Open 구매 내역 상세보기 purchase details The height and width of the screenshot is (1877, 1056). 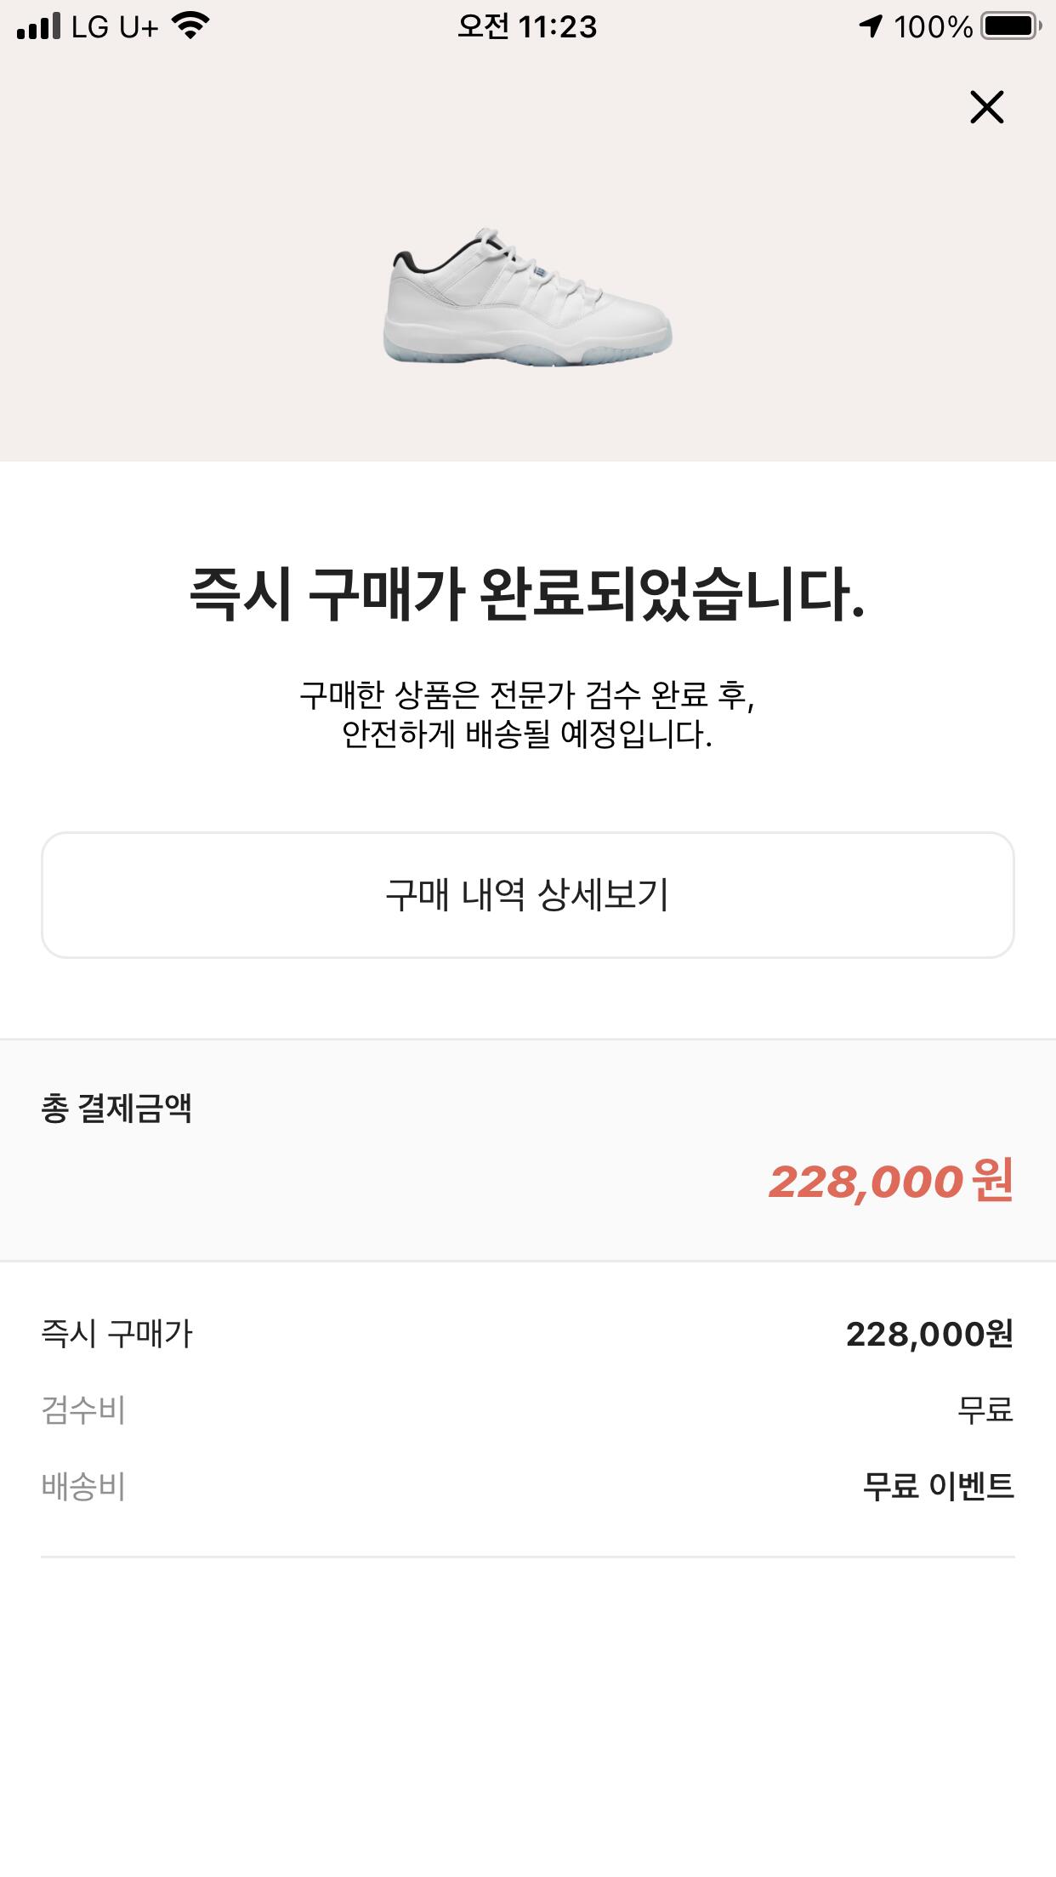click(x=527, y=895)
